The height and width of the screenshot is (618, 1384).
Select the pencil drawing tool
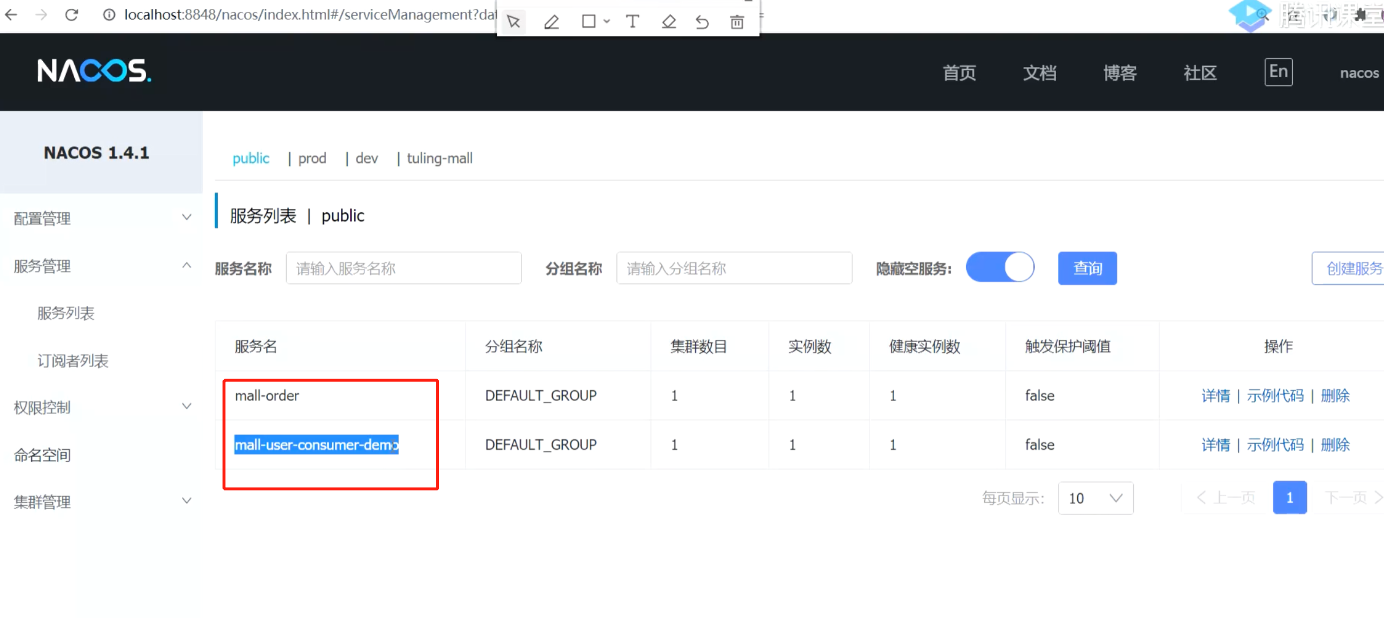pyautogui.click(x=552, y=22)
